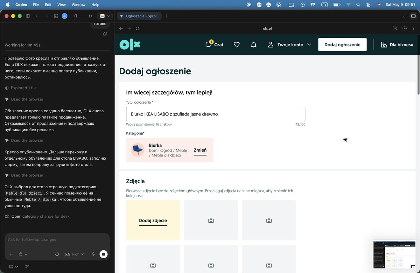Click the blue download update icon
Viewport: 420px width, 273px height.
[x=64, y=16]
